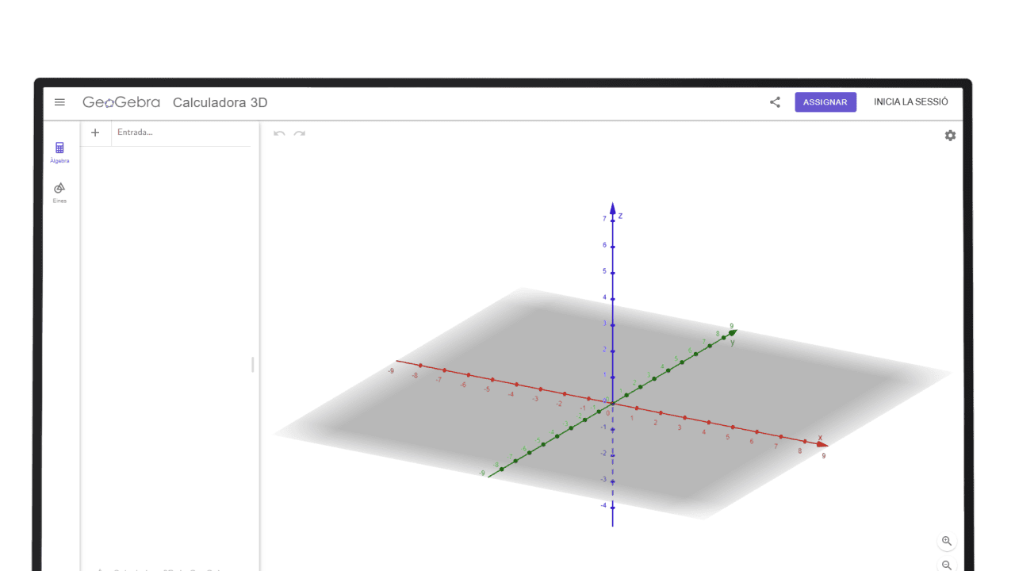This screenshot has height=571, width=1015.
Task: Click the Calculadora 3D app title
Action: tap(219, 102)
